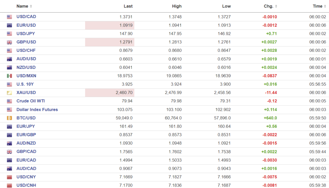Click the Mexico flag icon beside USD/MXN
The height and width of the screenshot is (188, 329).
point(9,76)
